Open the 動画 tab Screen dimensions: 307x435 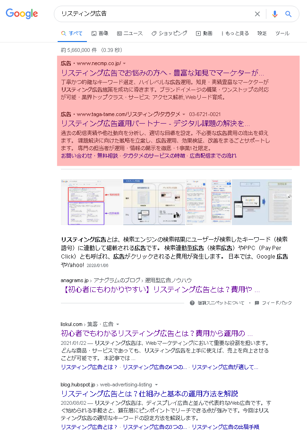(204, 33)
